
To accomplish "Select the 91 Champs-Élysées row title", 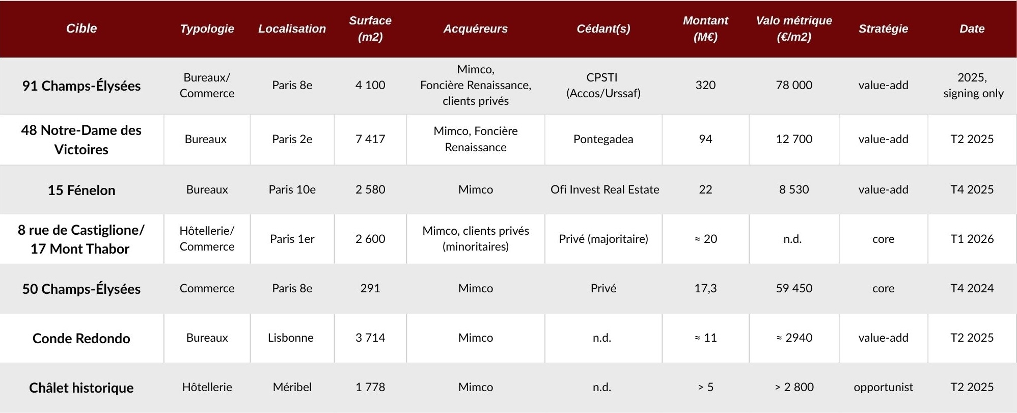I will [x=81, y=86].
